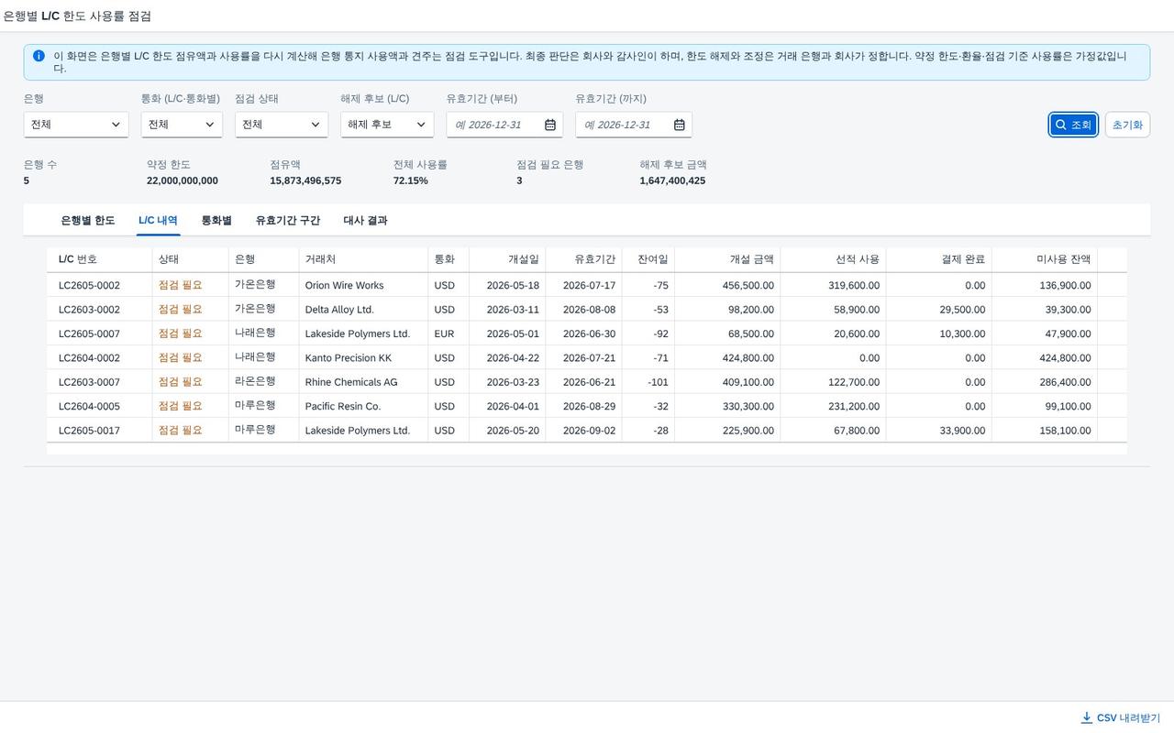Open the 점검 상태 dropdown
The image size is (1174, 733).
coord(282,125)
